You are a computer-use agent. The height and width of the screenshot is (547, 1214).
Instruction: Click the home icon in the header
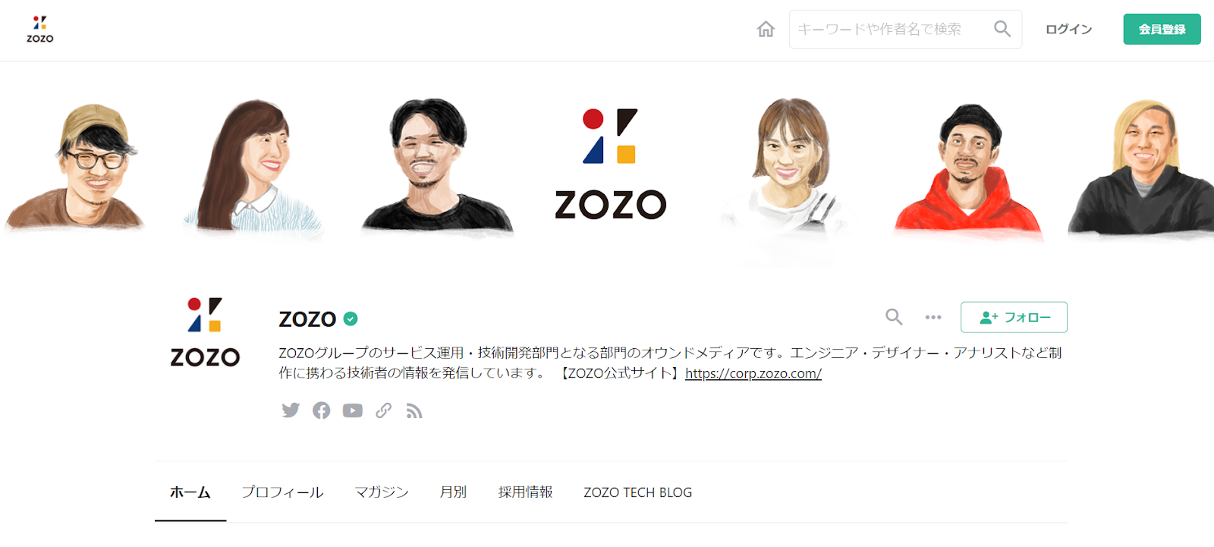tap(766, 29)
